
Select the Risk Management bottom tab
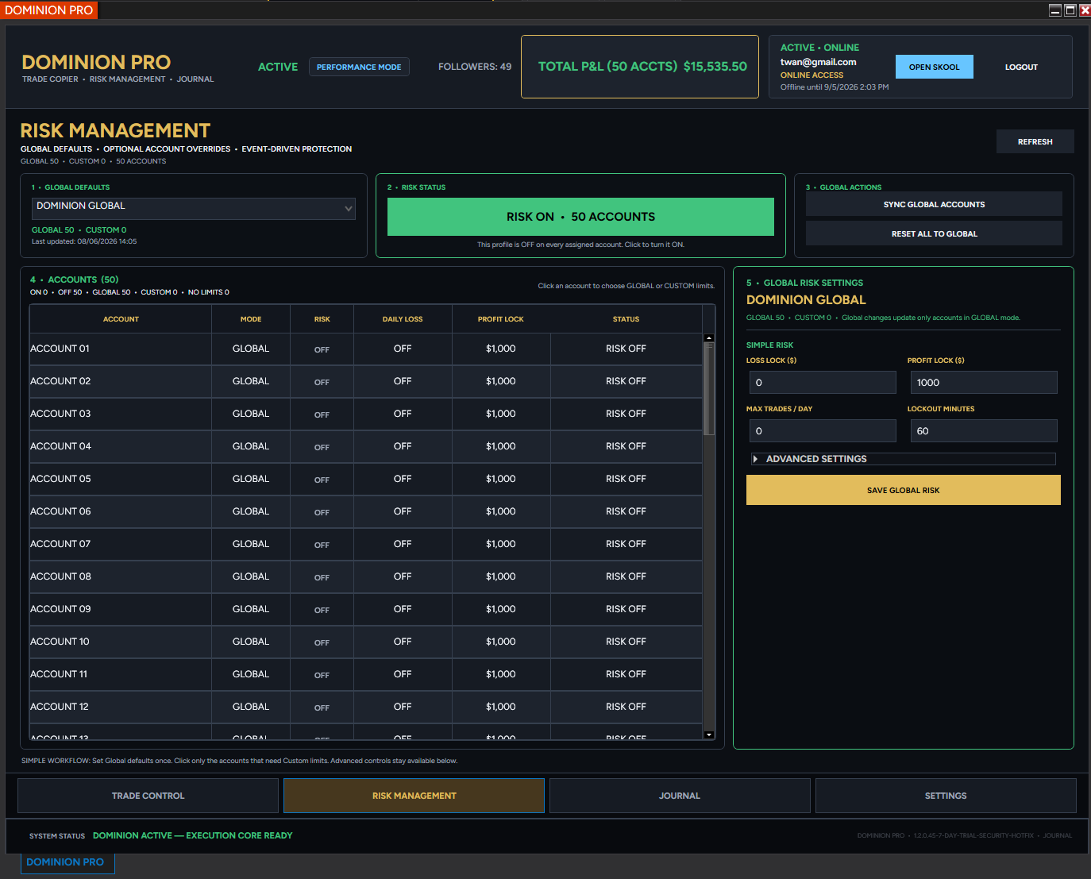(414, 796)
